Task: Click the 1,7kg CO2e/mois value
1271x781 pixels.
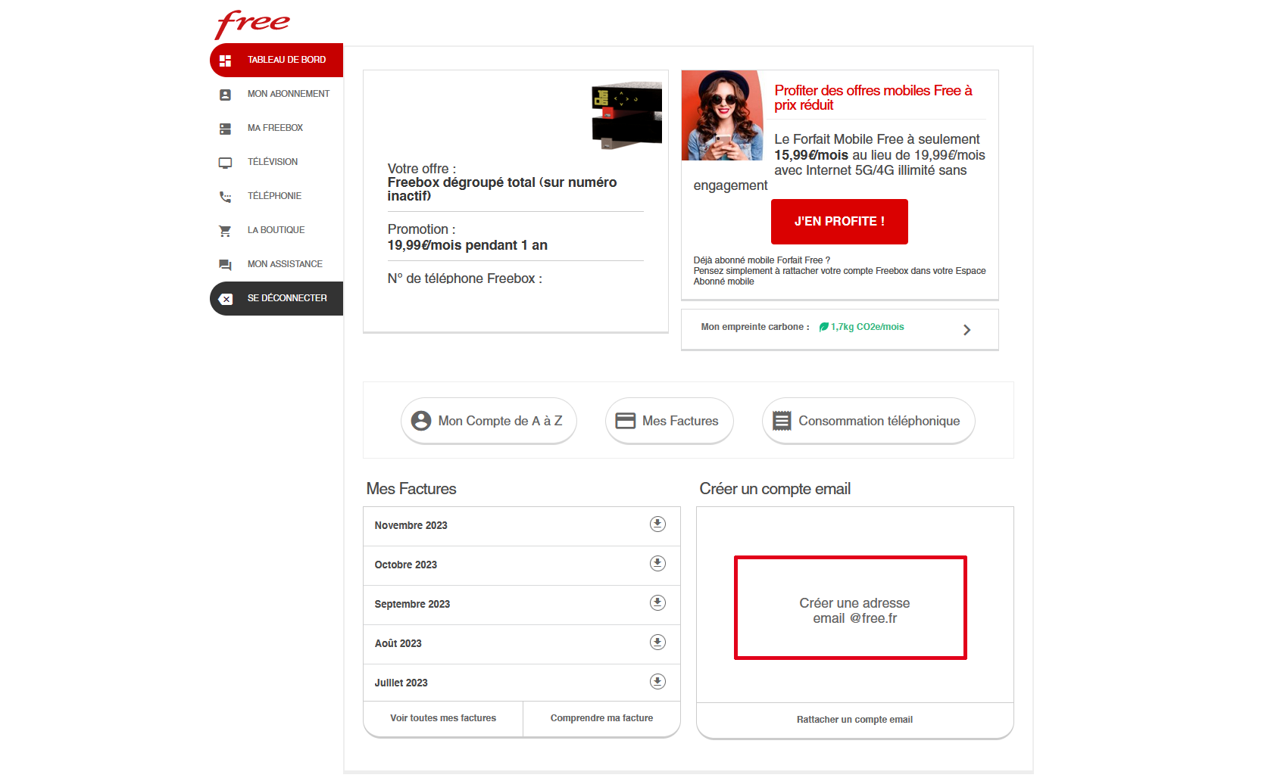Action: 867,327
